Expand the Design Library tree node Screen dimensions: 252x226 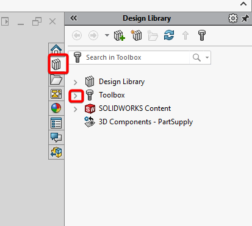tap(76, 82)
